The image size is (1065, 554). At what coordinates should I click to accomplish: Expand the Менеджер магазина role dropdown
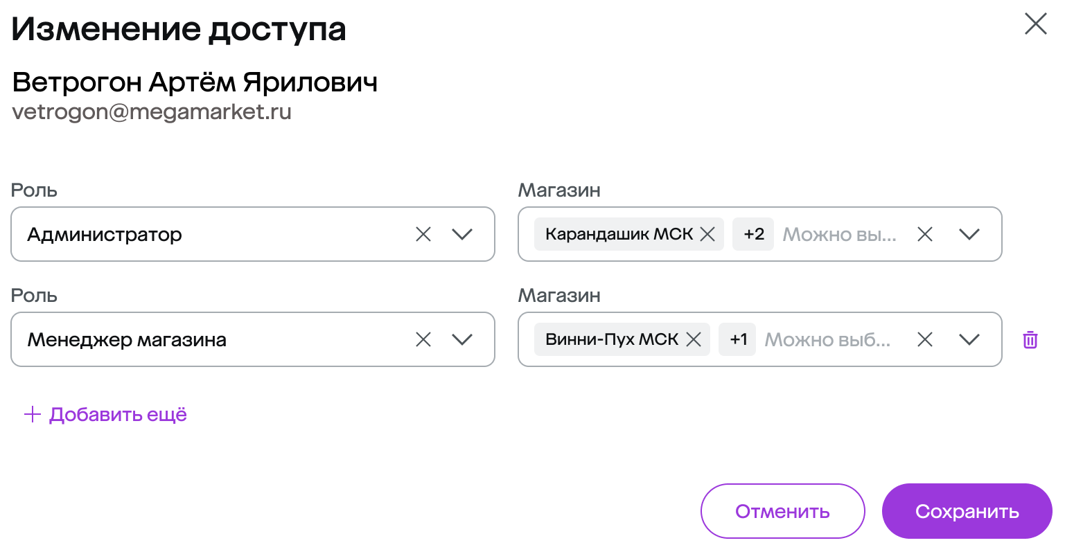click(462, 340)
